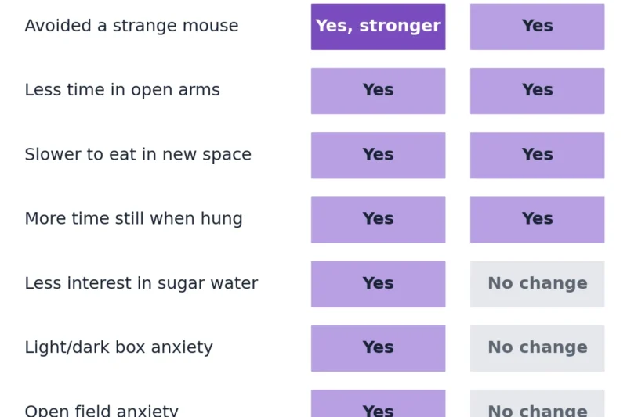Click the Yes cell for light/dark box row
Viewport: 627px width, 417px height.
[378, 348]
